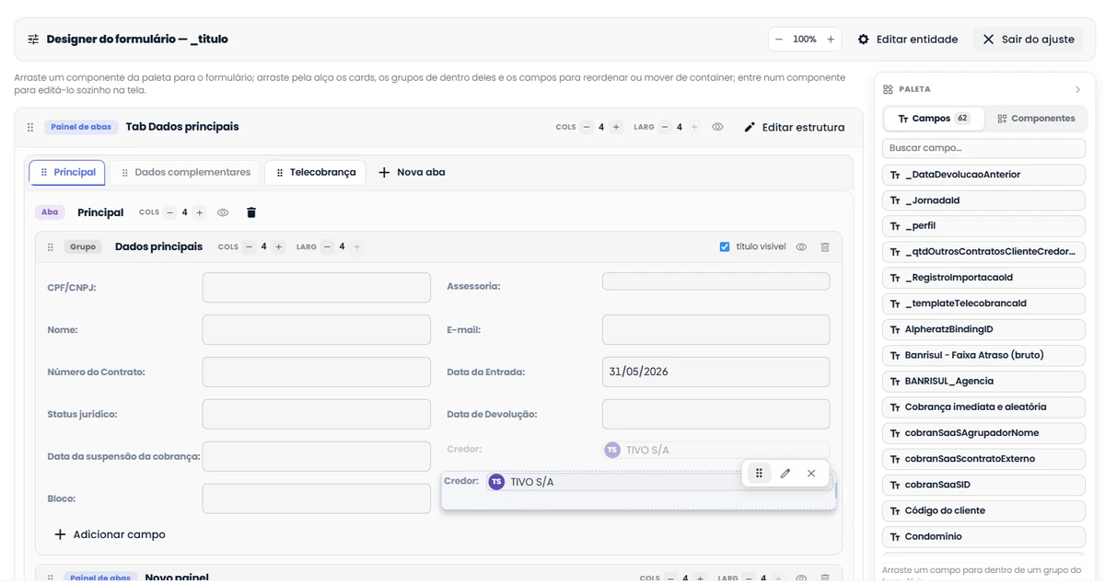Zoom in with the plus beside 100%
Image resolution: width=1105 pixels, height=584 pixels.
coord(831,40)
